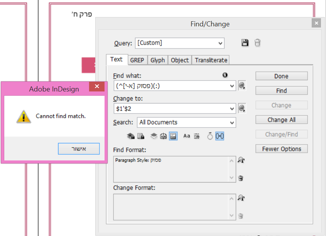
Task: Toggle Case Sensitive Aa option
Action: [187, 136]
